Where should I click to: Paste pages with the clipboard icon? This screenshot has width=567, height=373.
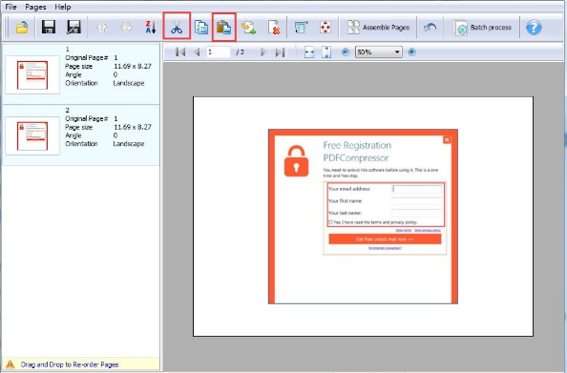click(223, 28)
